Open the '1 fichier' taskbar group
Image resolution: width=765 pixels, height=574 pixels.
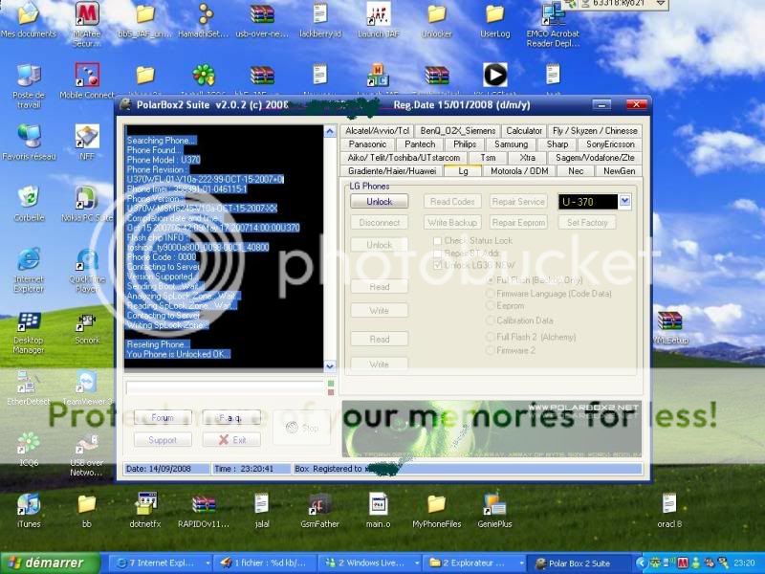266,563
